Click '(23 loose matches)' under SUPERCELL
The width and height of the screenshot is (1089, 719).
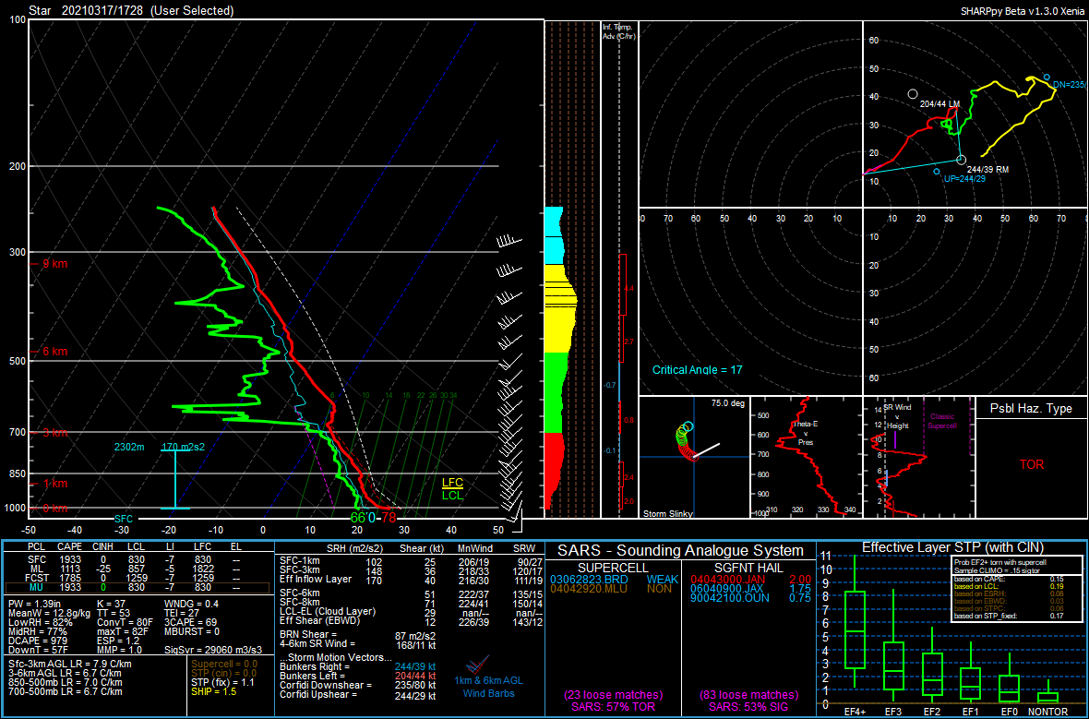[x=614, y=695]
